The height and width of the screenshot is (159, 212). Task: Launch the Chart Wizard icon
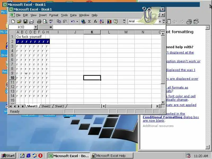(109, 21)
